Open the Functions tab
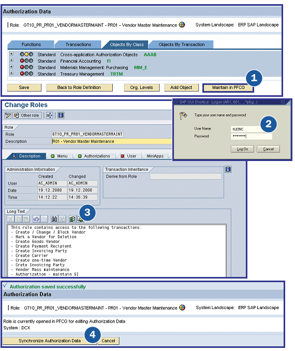 click(x=31, y=45)
